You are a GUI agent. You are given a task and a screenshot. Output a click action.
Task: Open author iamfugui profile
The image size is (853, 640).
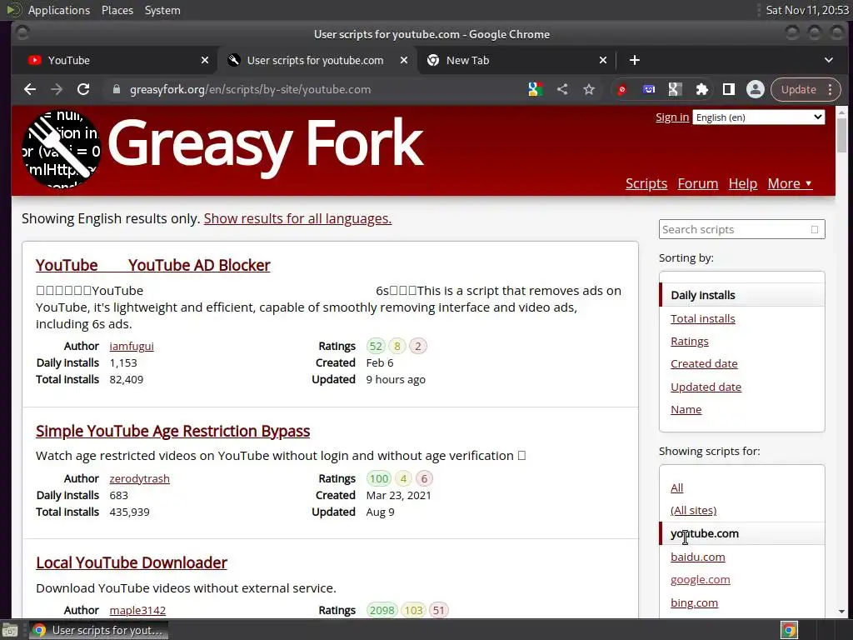click(x=132, y=346)
